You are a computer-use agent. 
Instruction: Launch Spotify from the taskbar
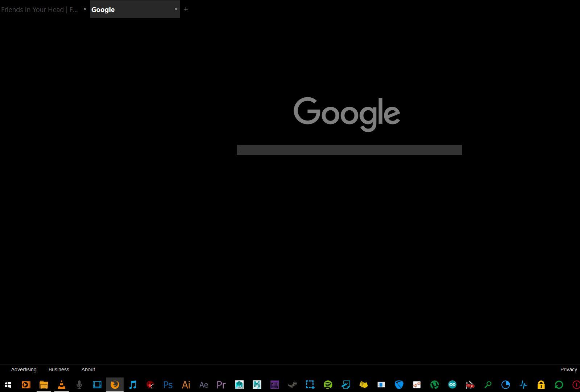(x=328, y=385)
